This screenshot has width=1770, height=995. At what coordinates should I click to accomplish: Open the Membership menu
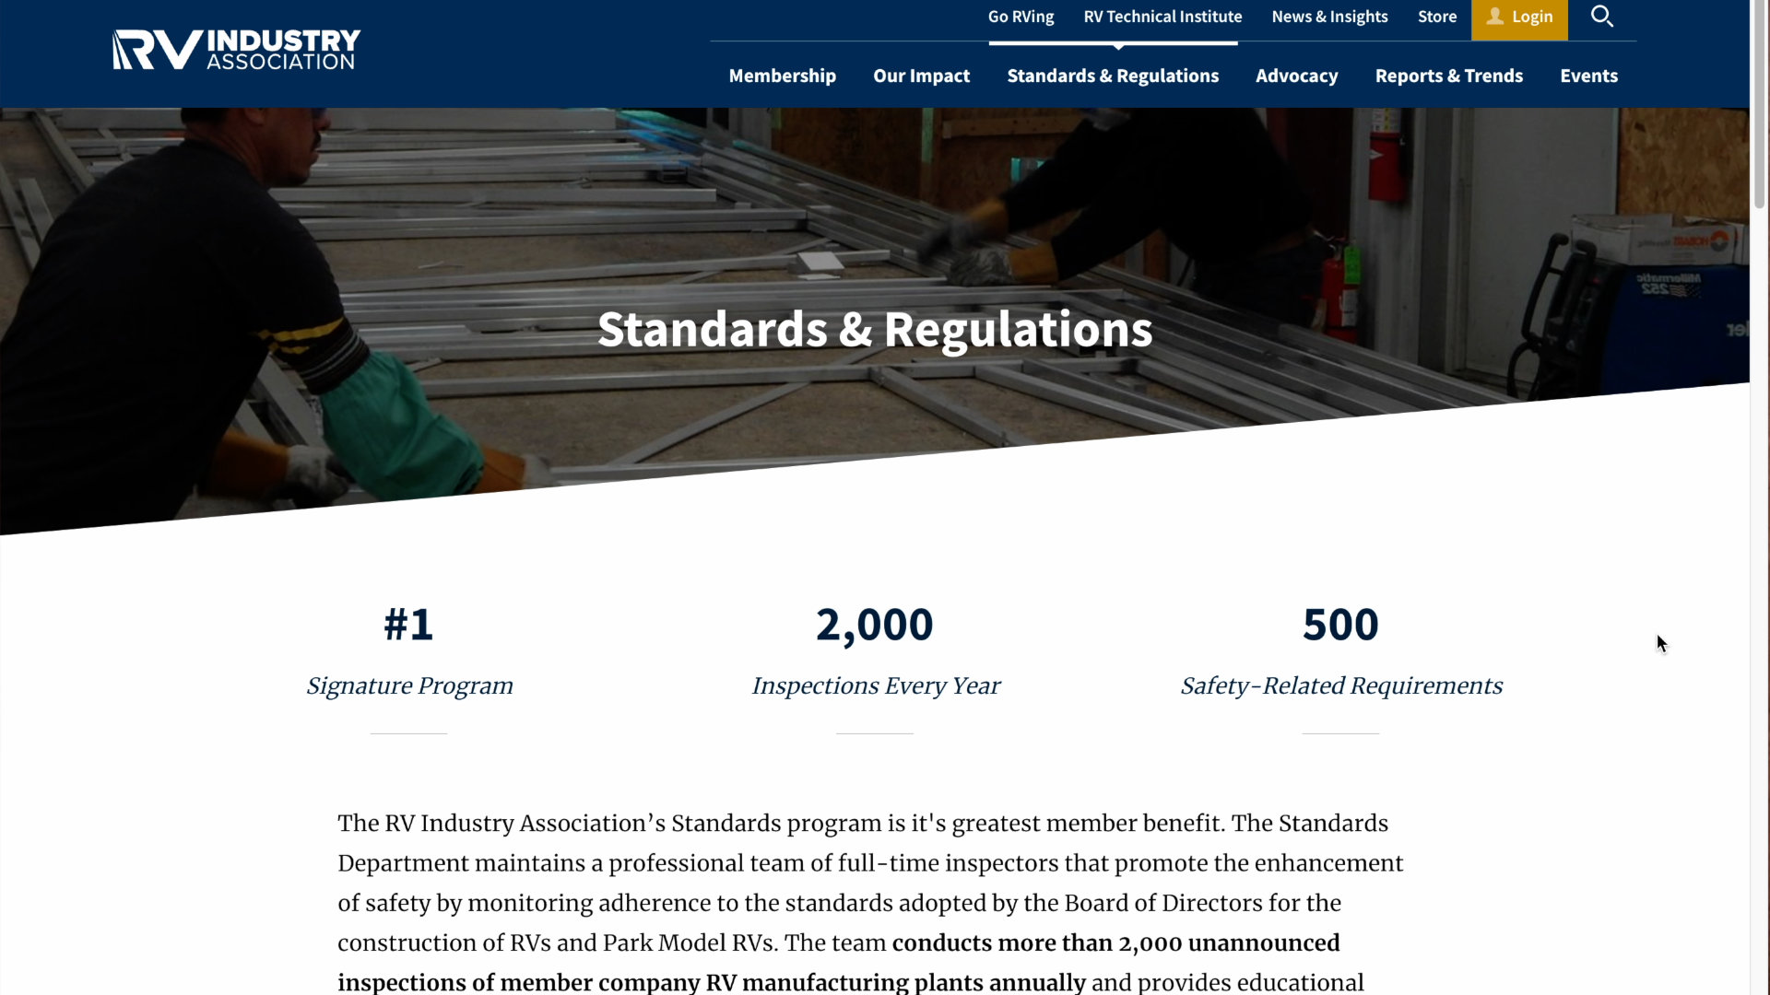[782, 76]
